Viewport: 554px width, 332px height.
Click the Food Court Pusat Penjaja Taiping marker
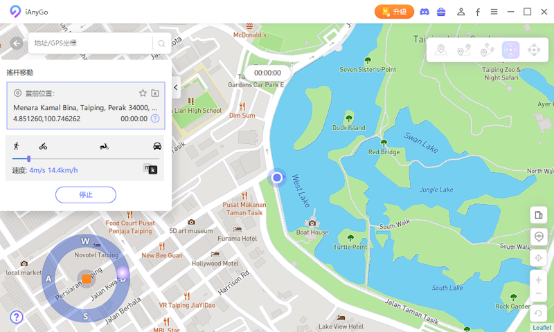tap(129, 214)
